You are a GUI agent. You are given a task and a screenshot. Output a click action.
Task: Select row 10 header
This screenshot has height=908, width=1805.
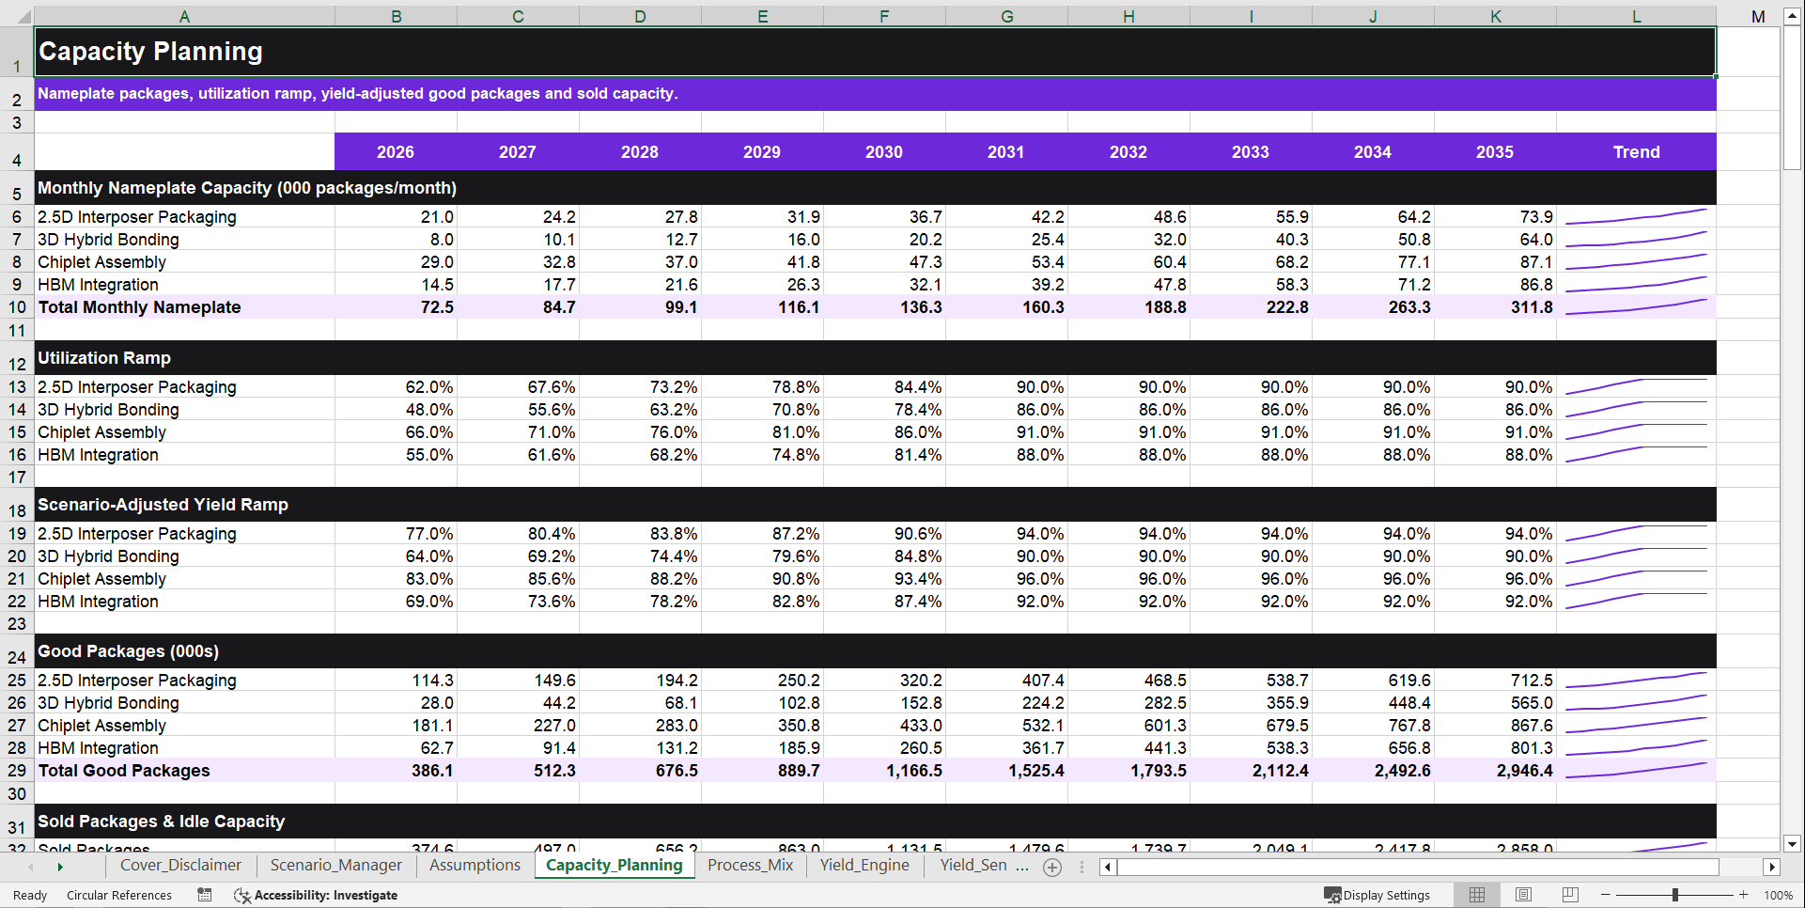click(x=17, y=307)
